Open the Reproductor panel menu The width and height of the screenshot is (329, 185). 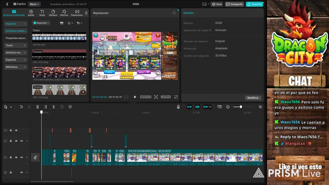coord(174,13)
